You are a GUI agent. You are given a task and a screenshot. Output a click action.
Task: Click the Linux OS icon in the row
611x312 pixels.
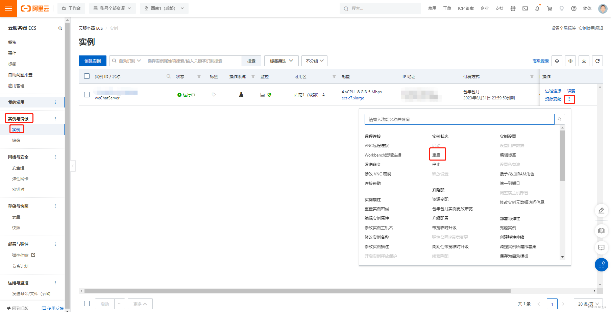pos(241,95)
